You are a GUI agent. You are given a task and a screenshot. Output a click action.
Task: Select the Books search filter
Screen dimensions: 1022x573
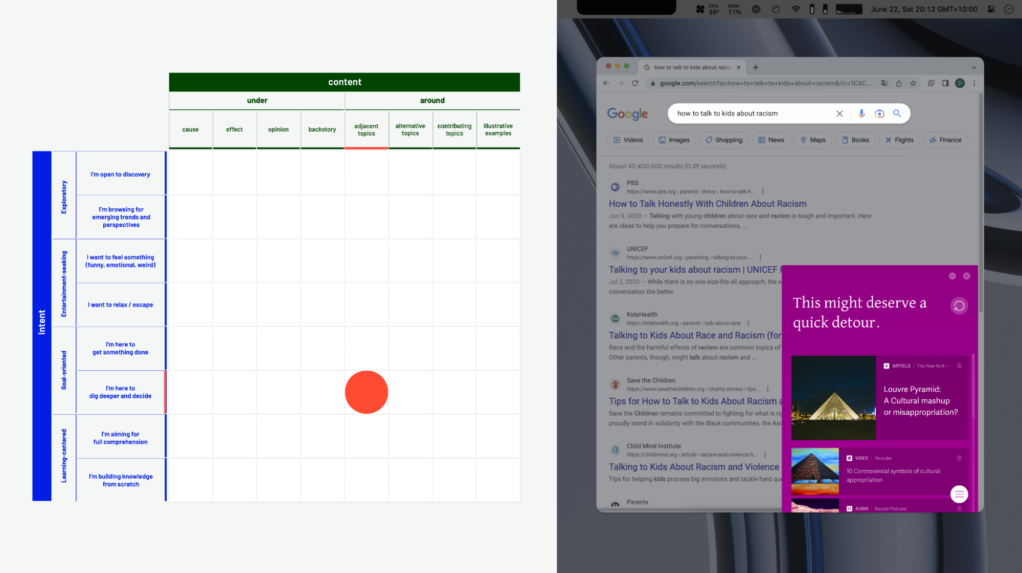tap(855, 140)
